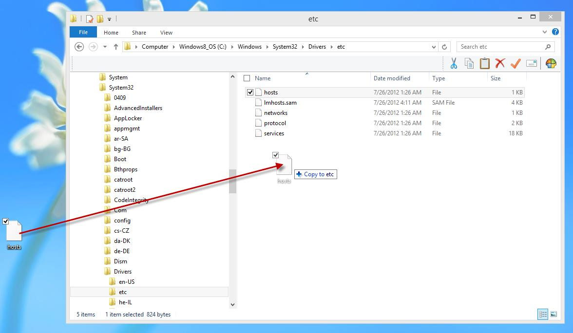Click the Rename icon in toolbar

pyautogui.click(x=531, y=63)
